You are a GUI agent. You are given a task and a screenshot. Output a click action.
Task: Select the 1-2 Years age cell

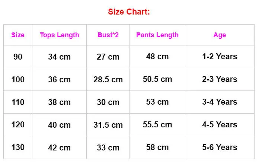(220, 56)
